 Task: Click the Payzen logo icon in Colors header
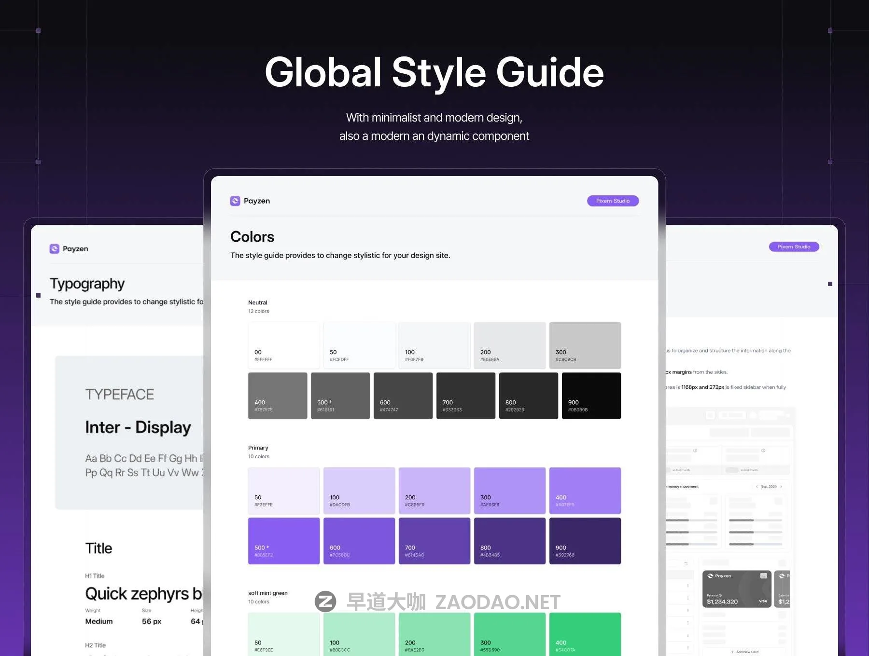pos(235,201)
